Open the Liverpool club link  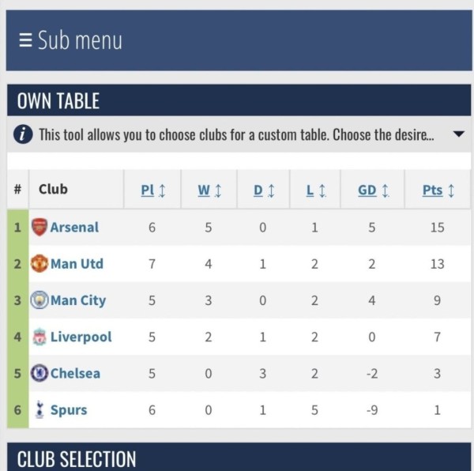(x=81, y=337)
